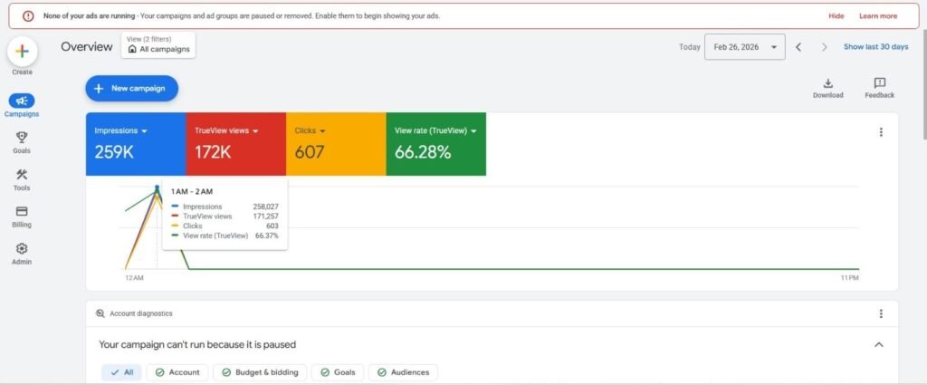Open the Feb 26, 2026 date dropdown
The width and height of the screenshot is (927, 385).
tap(744, 47)
